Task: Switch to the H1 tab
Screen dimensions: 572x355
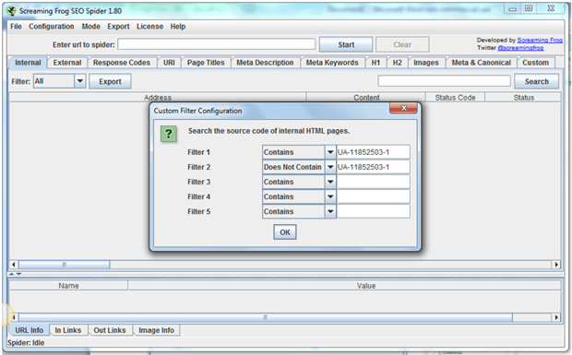Action: click(375, 63)
